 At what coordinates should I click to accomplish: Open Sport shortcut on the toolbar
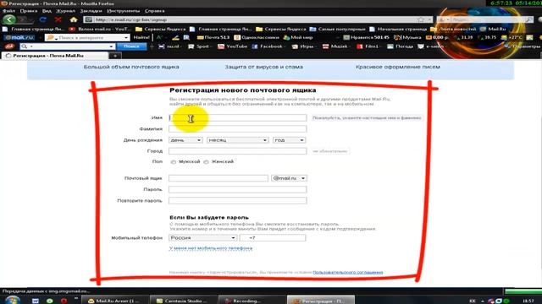(199, 46)
